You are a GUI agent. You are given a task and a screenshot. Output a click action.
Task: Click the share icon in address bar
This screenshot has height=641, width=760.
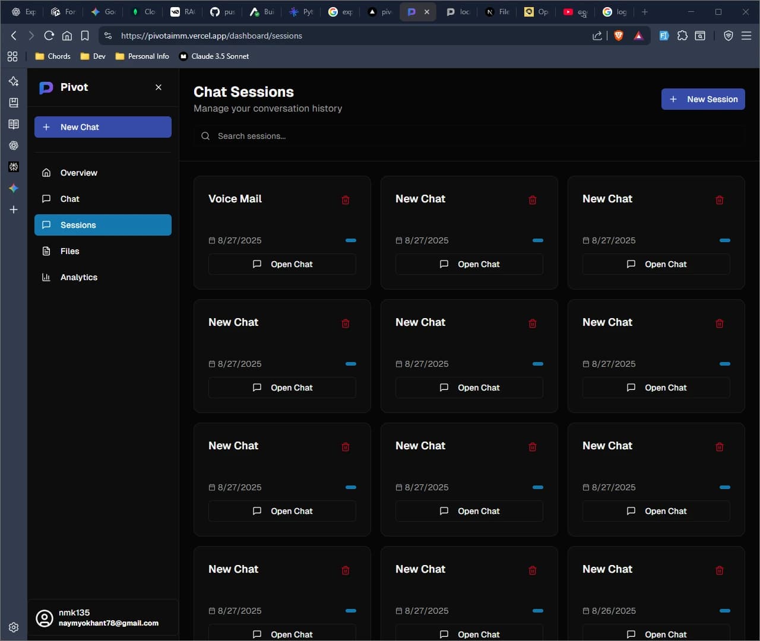[x=597, y=36]
